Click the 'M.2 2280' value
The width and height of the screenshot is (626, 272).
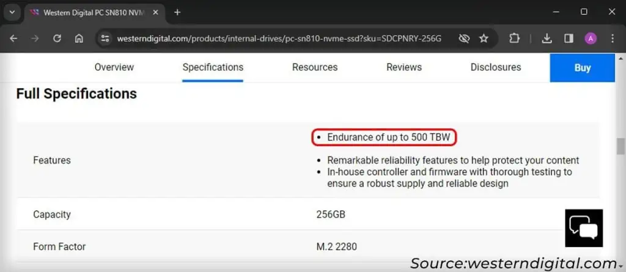click(337, 246)
